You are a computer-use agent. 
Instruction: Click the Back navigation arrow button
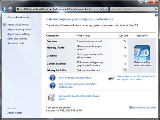5,9
